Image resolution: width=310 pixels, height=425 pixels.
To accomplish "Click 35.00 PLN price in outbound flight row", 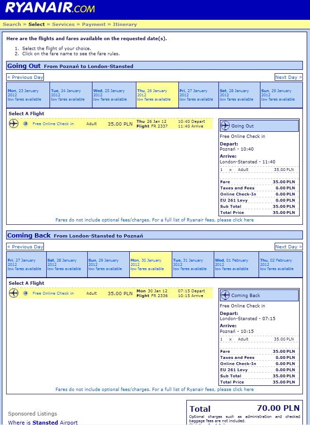I will (x=120, y=124).
